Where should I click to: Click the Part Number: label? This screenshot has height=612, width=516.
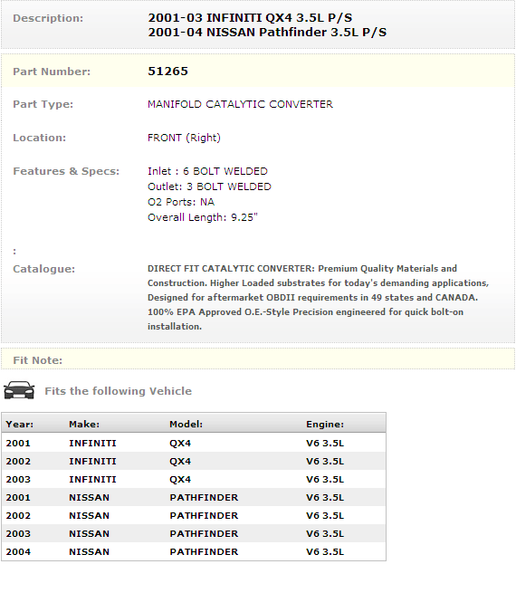52,72
